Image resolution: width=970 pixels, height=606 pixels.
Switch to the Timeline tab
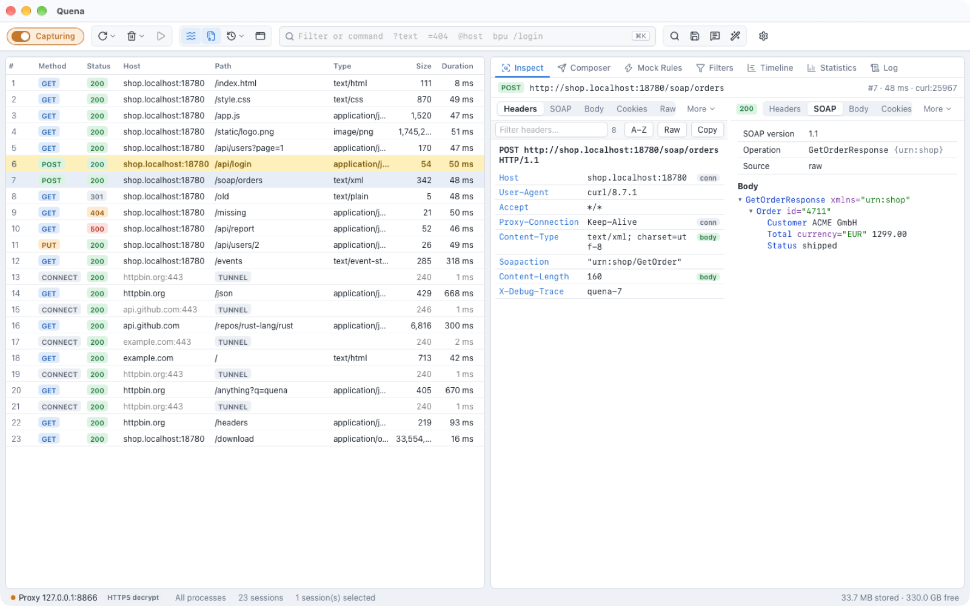point(771,68)
